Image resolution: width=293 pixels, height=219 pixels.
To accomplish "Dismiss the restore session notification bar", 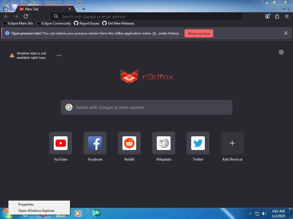I will pos(286,33).
